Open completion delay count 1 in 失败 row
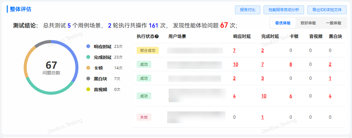The width and height of the screenshot is (352, 138). pos(263,117)
